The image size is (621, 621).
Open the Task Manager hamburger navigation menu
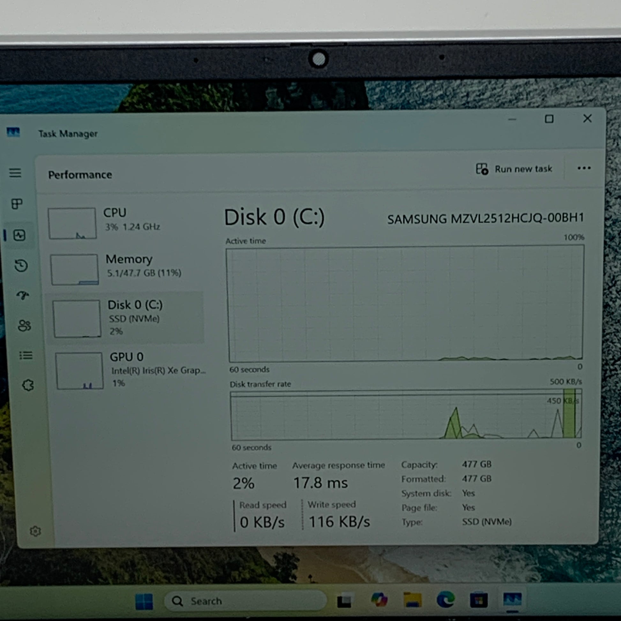[x=15, y=173]
